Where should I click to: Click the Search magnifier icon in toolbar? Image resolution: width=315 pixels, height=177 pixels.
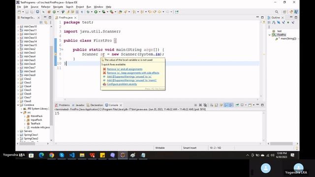tap(277, 12)
